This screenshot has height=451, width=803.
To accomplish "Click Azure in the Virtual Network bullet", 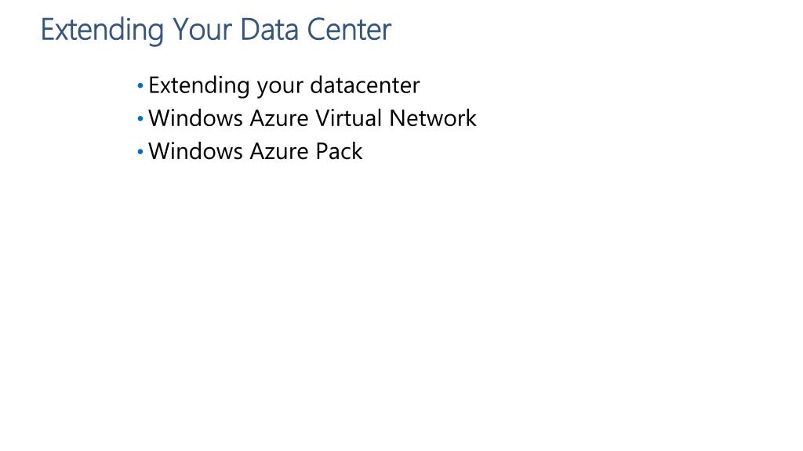I will point(279,118).
